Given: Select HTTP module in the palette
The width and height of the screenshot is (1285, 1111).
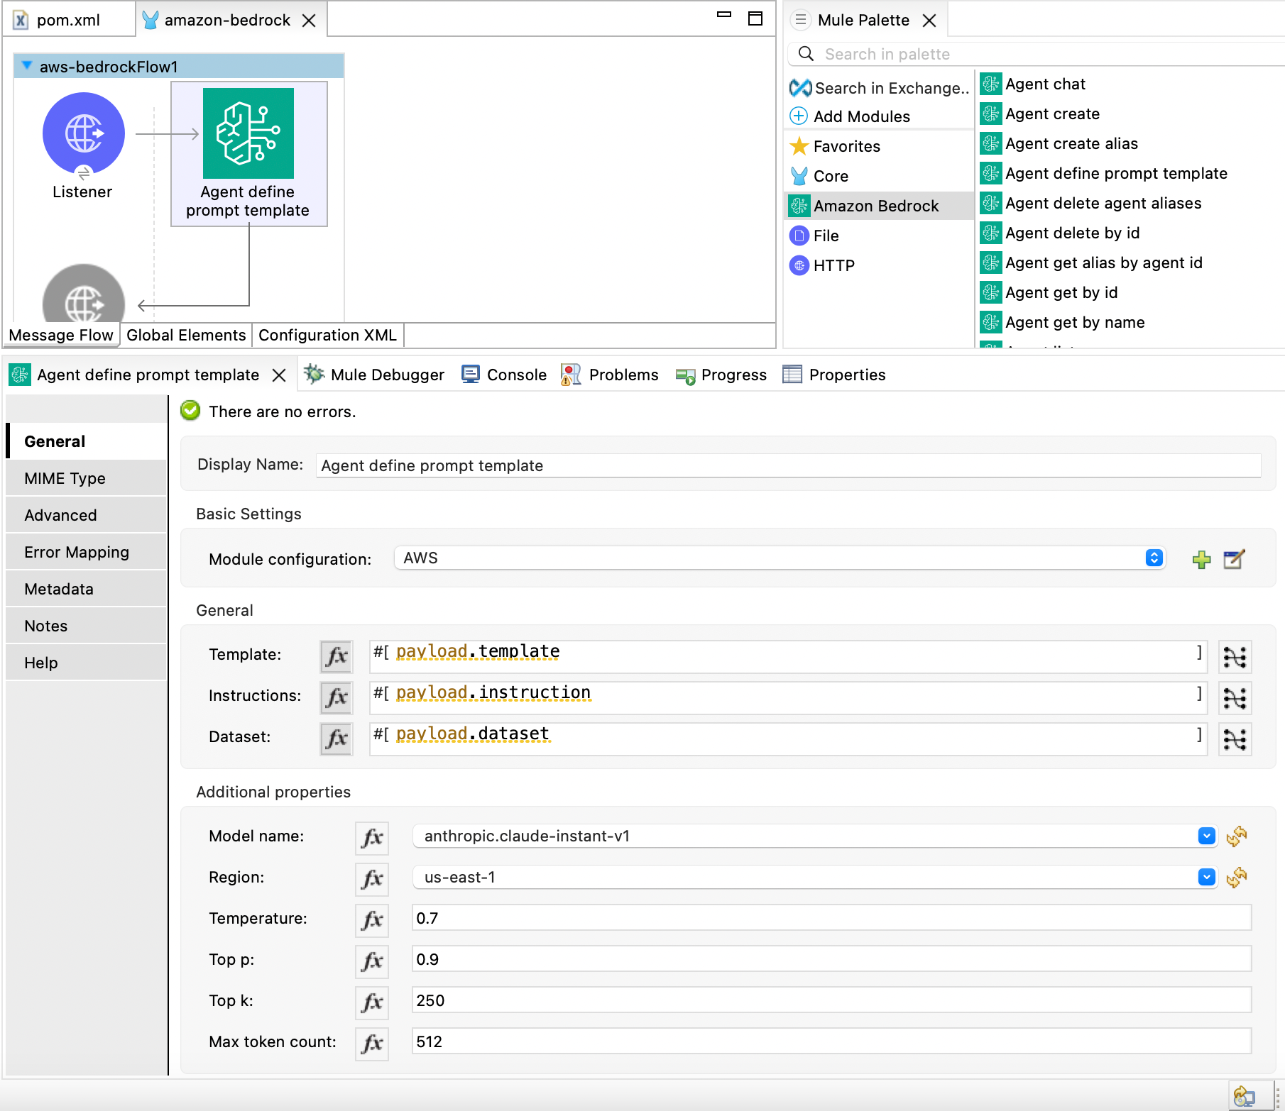Looking at the screenshot, I should tap(822, 265).
